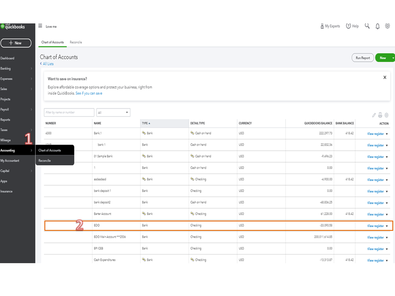This screenshot has width=395, height=296.
Task: Click the All Lists back link
Action: 48,64
